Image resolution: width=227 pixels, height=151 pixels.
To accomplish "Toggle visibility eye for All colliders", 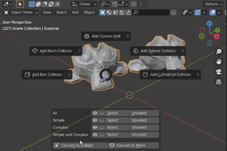I will click(95, 113).
